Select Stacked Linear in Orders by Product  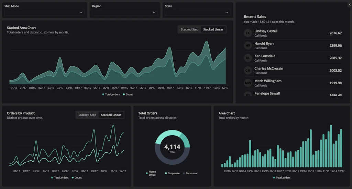click(111, 115)
